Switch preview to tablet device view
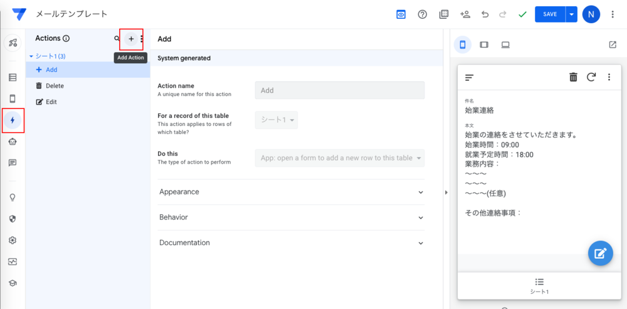Image resolution: width=627 pixels, height=309 pixels. pos(484,45)
